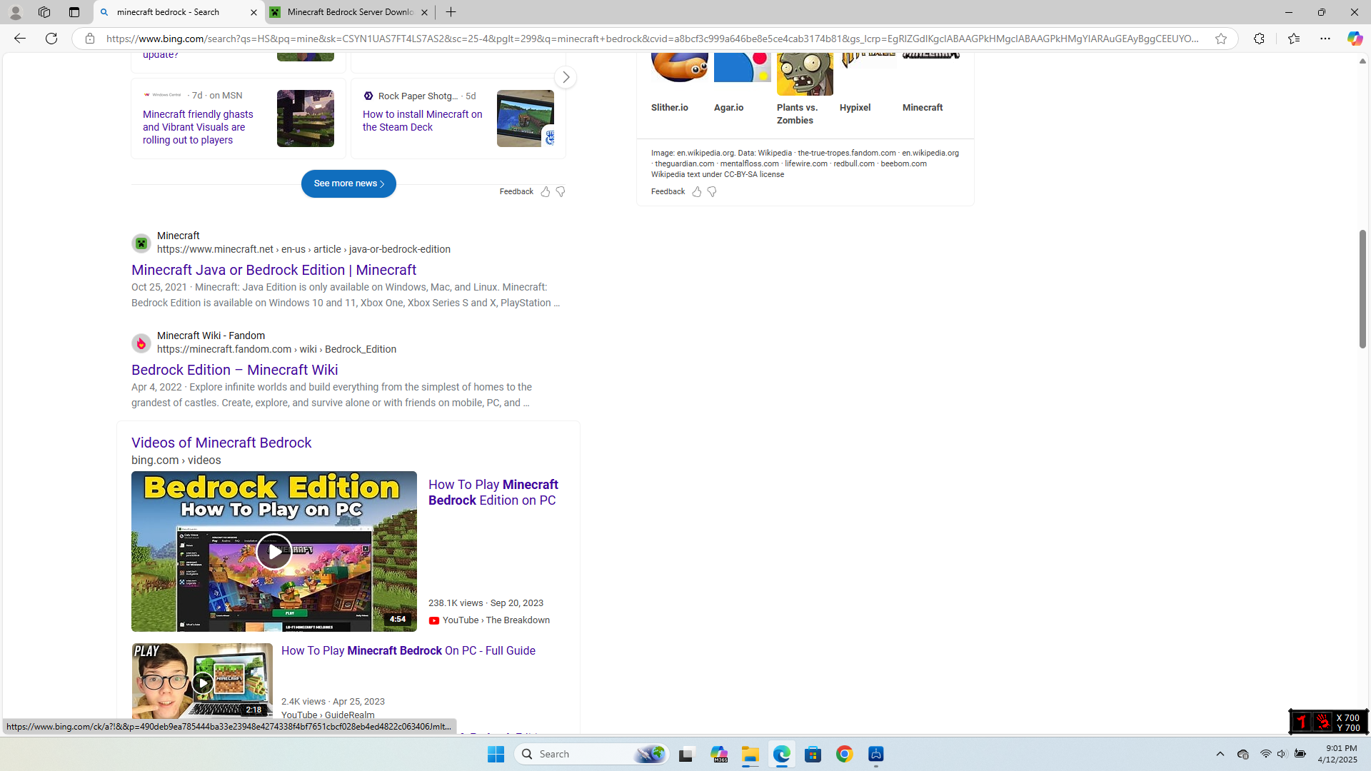
Task: Click the See more news button
Action: tap(348, 183)
